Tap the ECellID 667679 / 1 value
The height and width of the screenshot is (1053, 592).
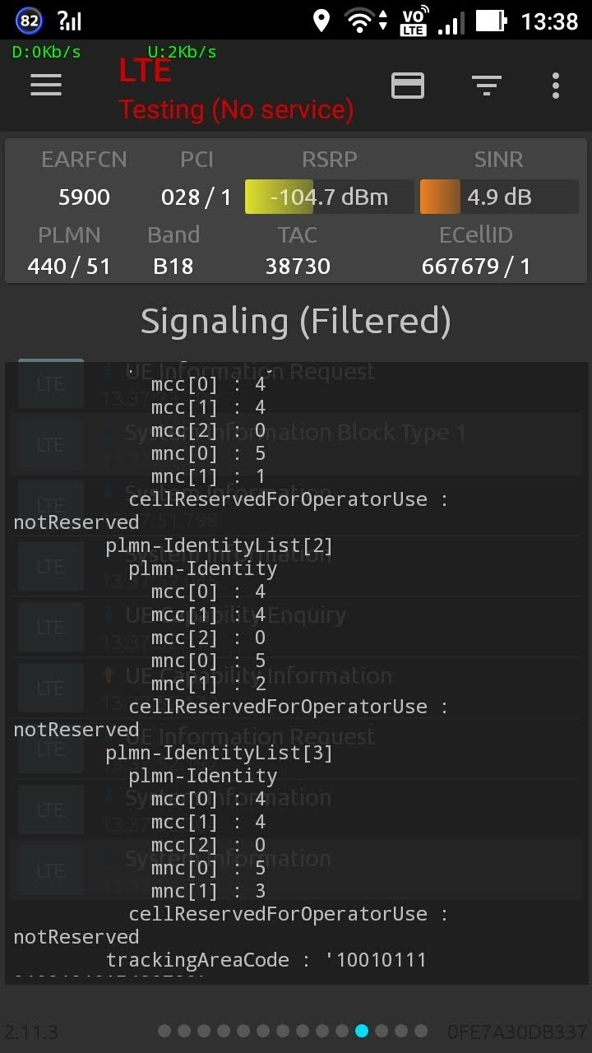(x=476, y=267)
